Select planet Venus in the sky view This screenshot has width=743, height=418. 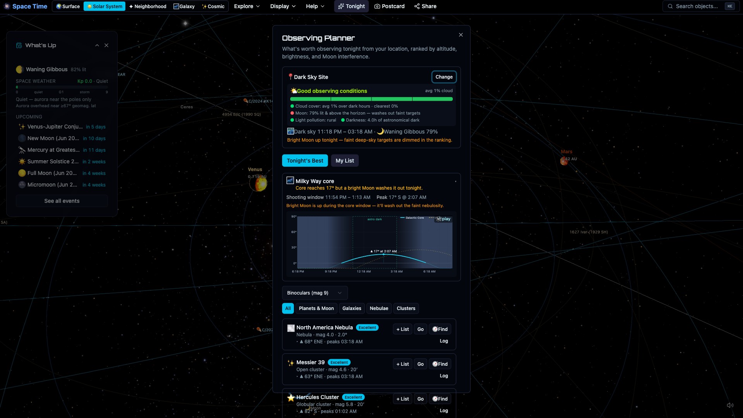tap(258, 183)
